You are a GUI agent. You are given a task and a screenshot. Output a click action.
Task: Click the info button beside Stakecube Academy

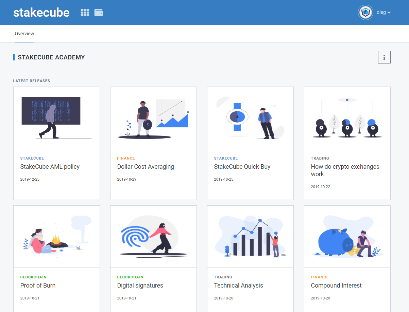point(384,57)
